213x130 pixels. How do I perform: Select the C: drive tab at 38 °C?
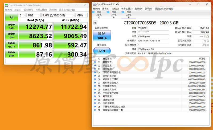[x=99, y=15]
